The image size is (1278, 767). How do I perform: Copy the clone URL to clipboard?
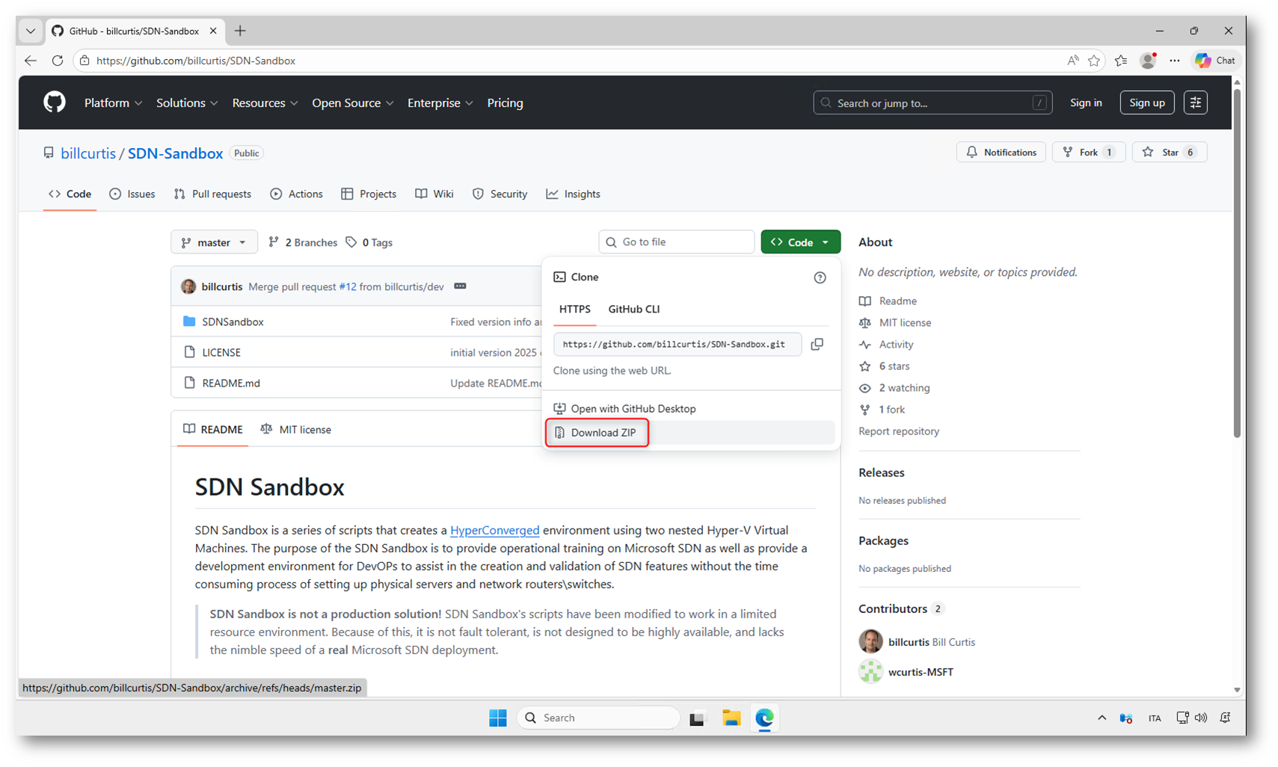[817, 344]
